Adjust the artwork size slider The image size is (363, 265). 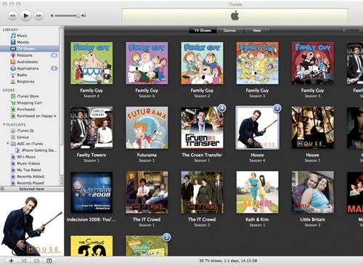(x=353, y=30)
